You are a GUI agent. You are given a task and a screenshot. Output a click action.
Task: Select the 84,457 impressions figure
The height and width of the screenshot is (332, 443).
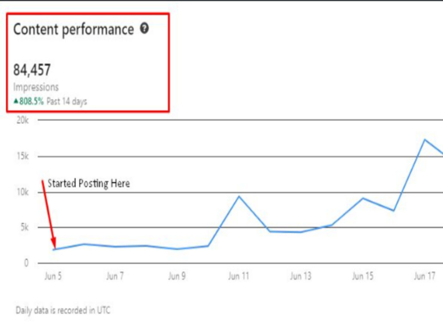click(x=32, y=70)
